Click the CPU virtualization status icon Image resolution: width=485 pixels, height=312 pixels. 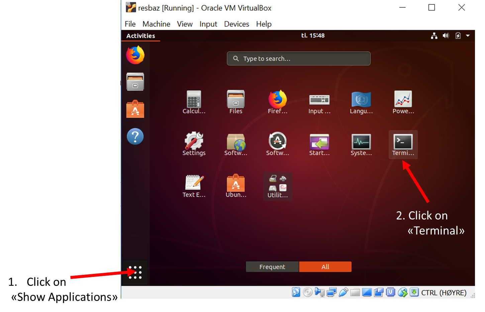(390, 292)
